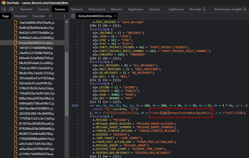Open 262363b380c74c564509.js from the navigator
This screenshot has width=249, height=158.
(x=37, y=113)
